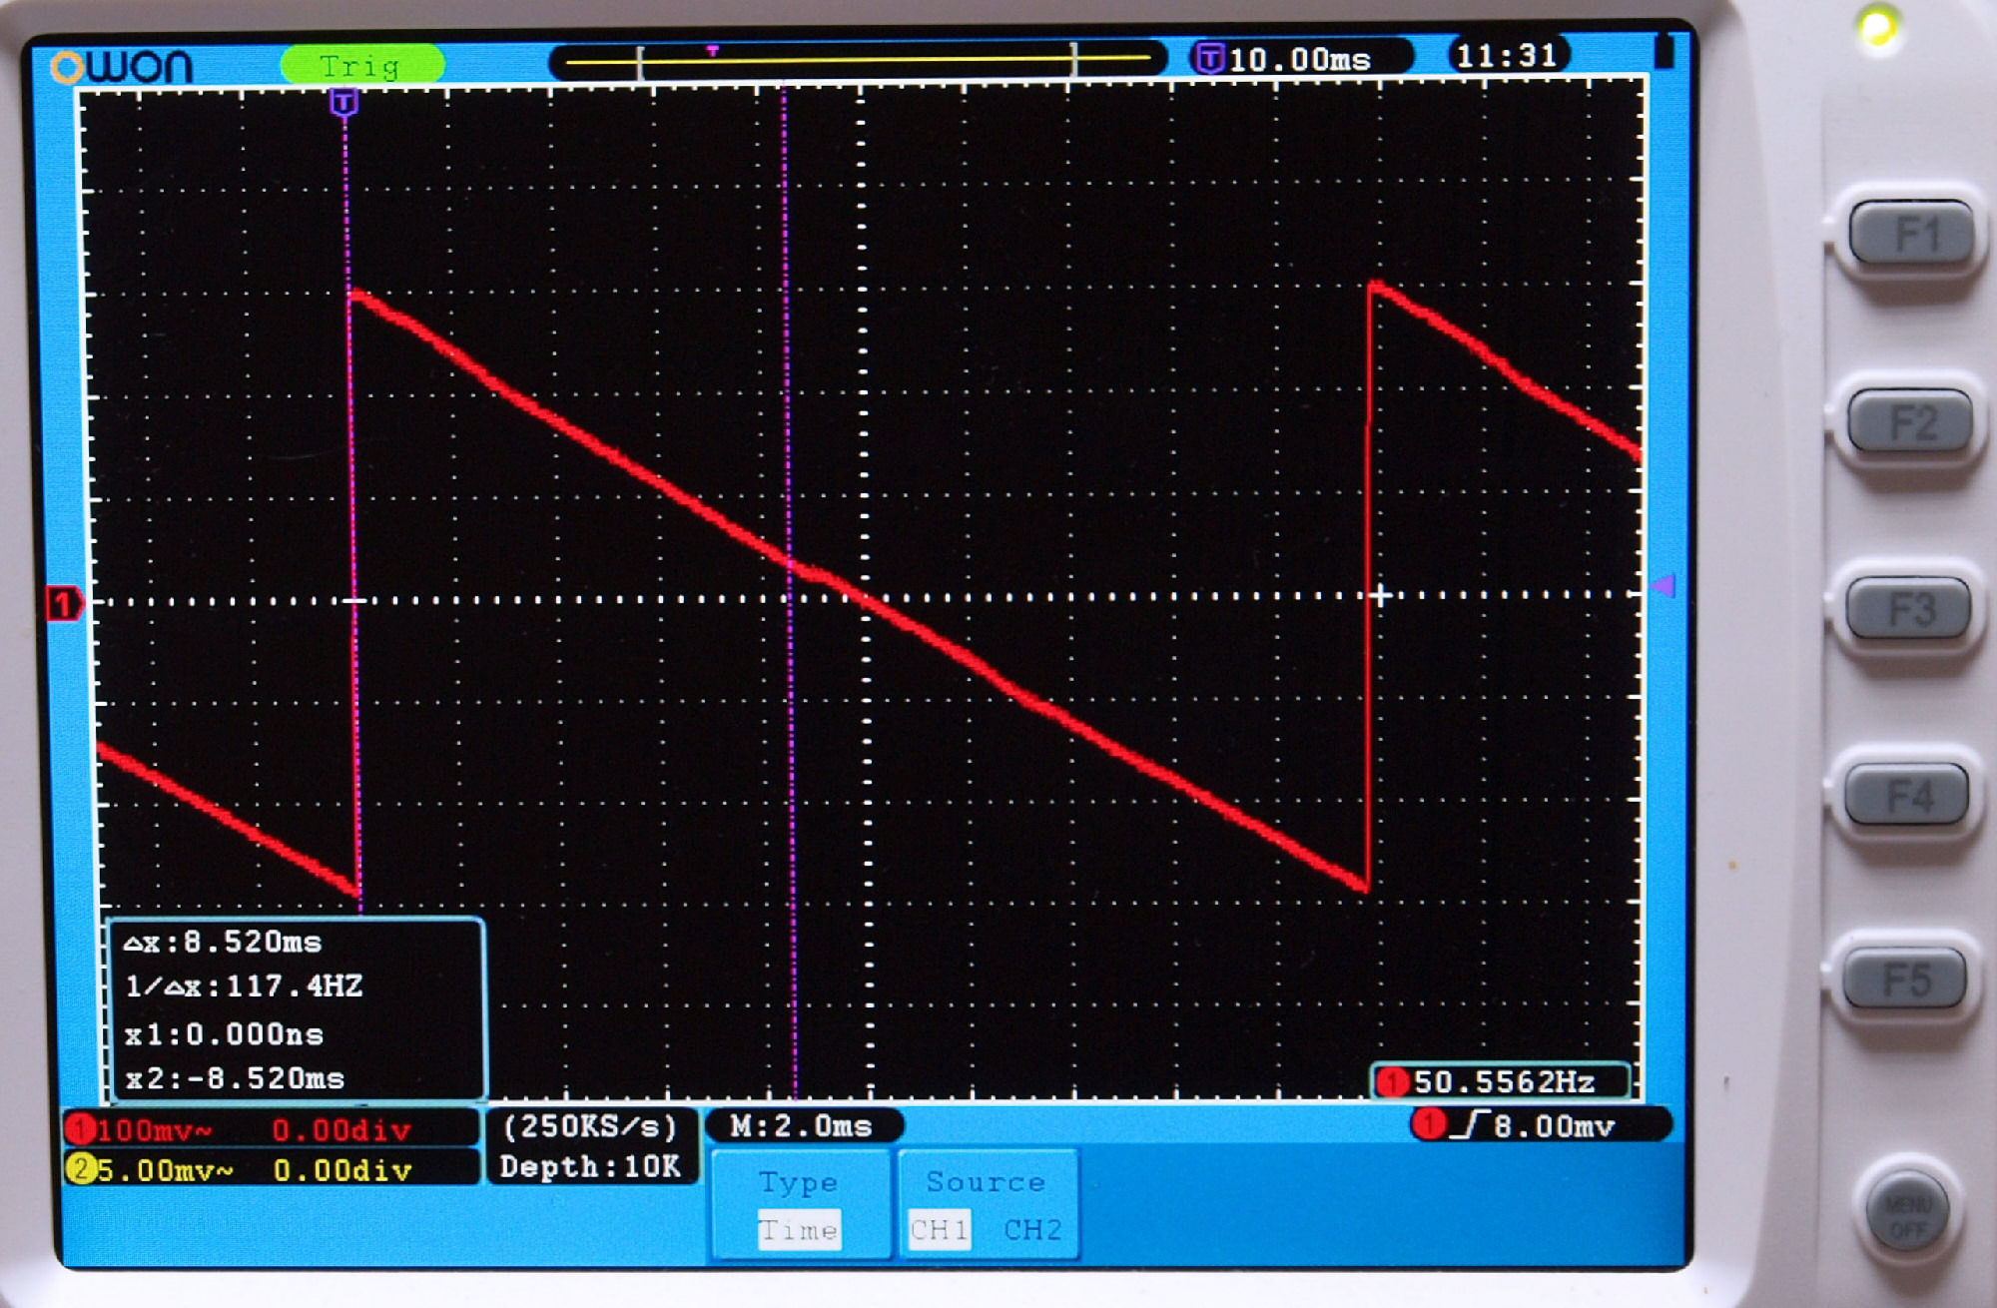Click the waveform memory position bar
Screen dimensions: 1997x1308
(x=857, y=61)
